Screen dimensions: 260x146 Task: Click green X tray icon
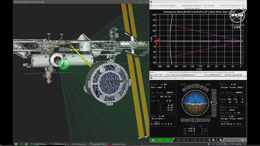216,144
